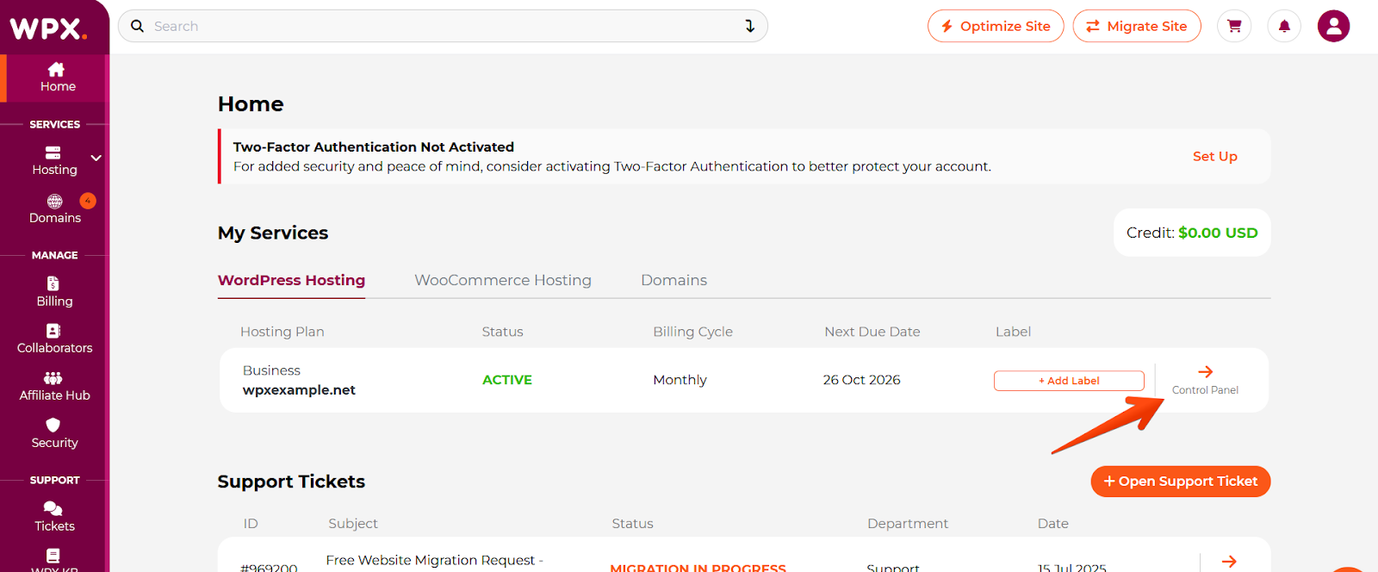Click the Domains notification badge
Viewport: 1378px width, 572px height.
88,201
